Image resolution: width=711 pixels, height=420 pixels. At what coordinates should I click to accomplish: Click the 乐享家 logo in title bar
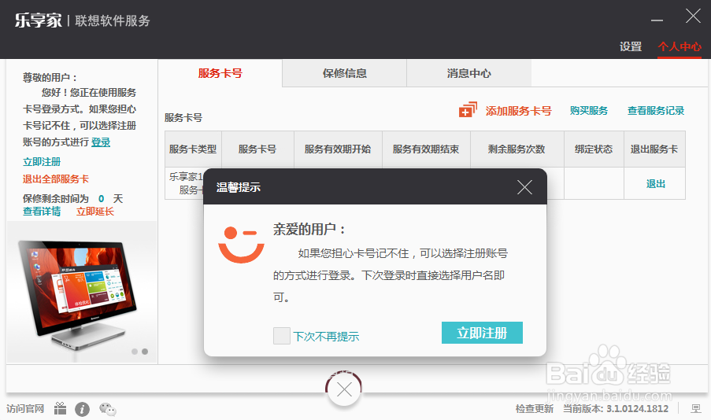click(x=38, y=20)
